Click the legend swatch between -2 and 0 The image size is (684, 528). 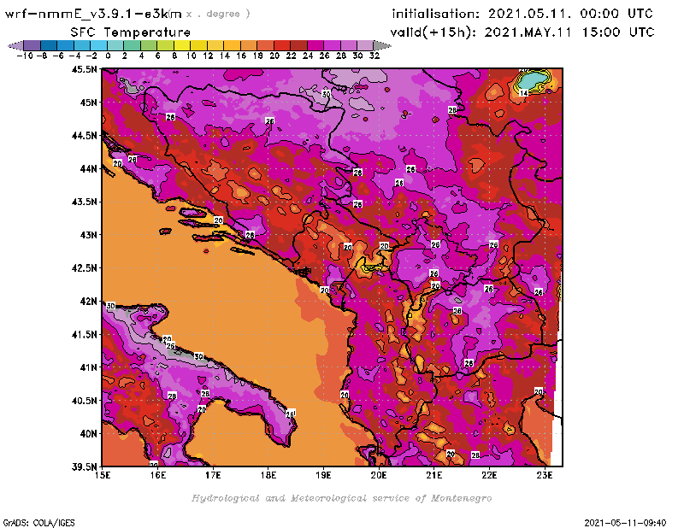tap(98, 45)
